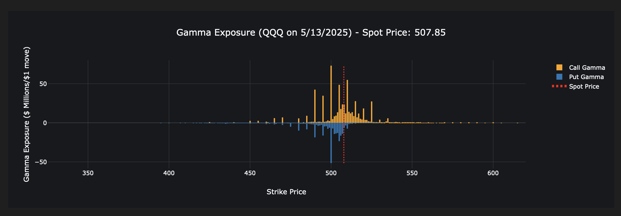The height and width of the screenshot is (216, 621).
Task: Click the chart title with spot price 507.85
Action: coord(311,32)
